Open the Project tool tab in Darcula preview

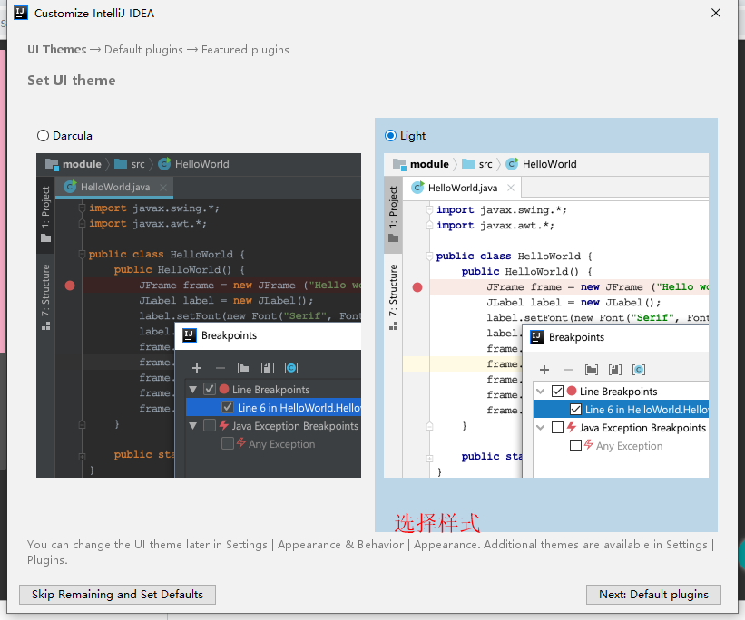coord(45,214)
